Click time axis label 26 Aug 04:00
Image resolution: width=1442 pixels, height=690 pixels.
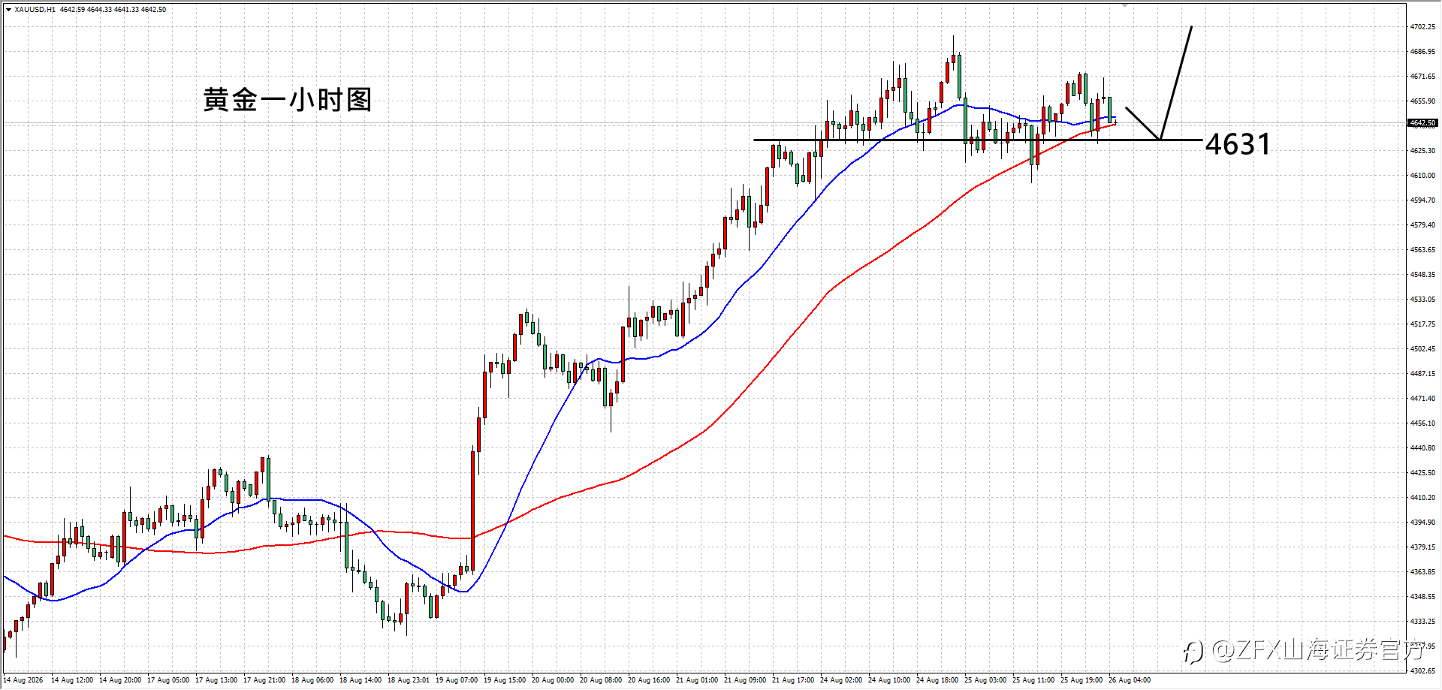pyautogui.click(x=1130, y=681)
